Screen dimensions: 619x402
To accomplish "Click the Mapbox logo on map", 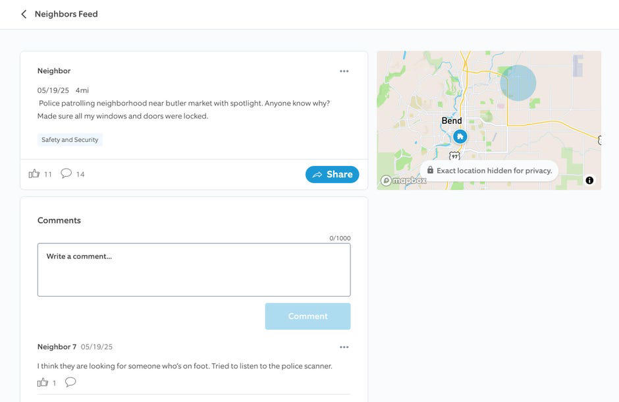I will (x=404, y=181).
